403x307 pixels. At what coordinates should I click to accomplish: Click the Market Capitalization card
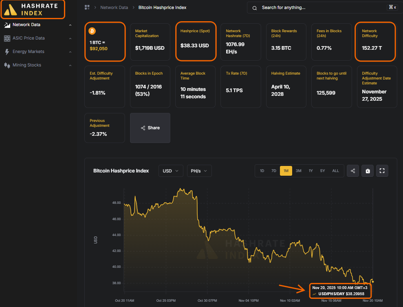(x=150, y=42)
